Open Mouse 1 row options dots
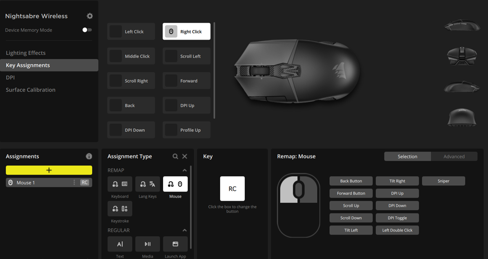 click(74, 183)
